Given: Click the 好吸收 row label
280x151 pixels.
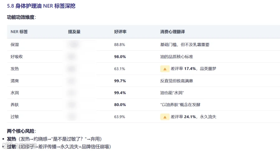Looking at the screenshot, I should tap(16, 57).
